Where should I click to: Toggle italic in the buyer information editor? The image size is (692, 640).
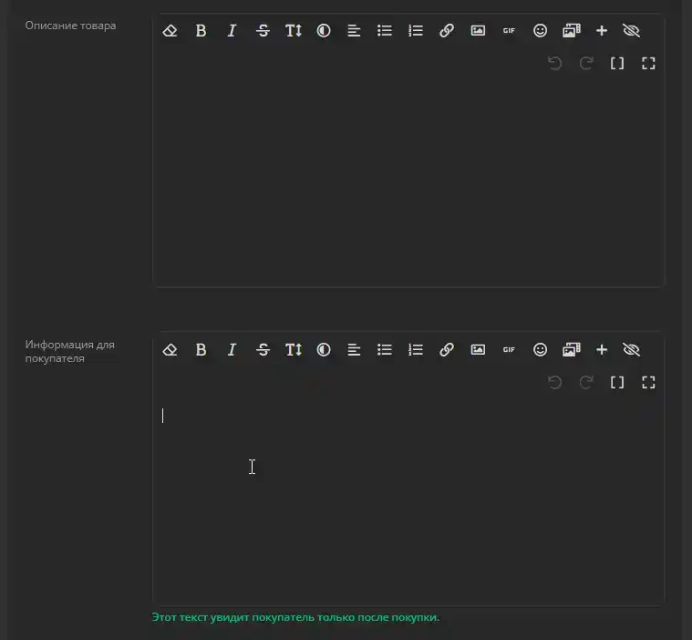pyautogui.click(x=232, y=350)
